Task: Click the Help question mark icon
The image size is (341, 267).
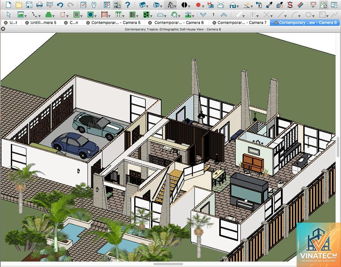Action: [x=128, y=5]
